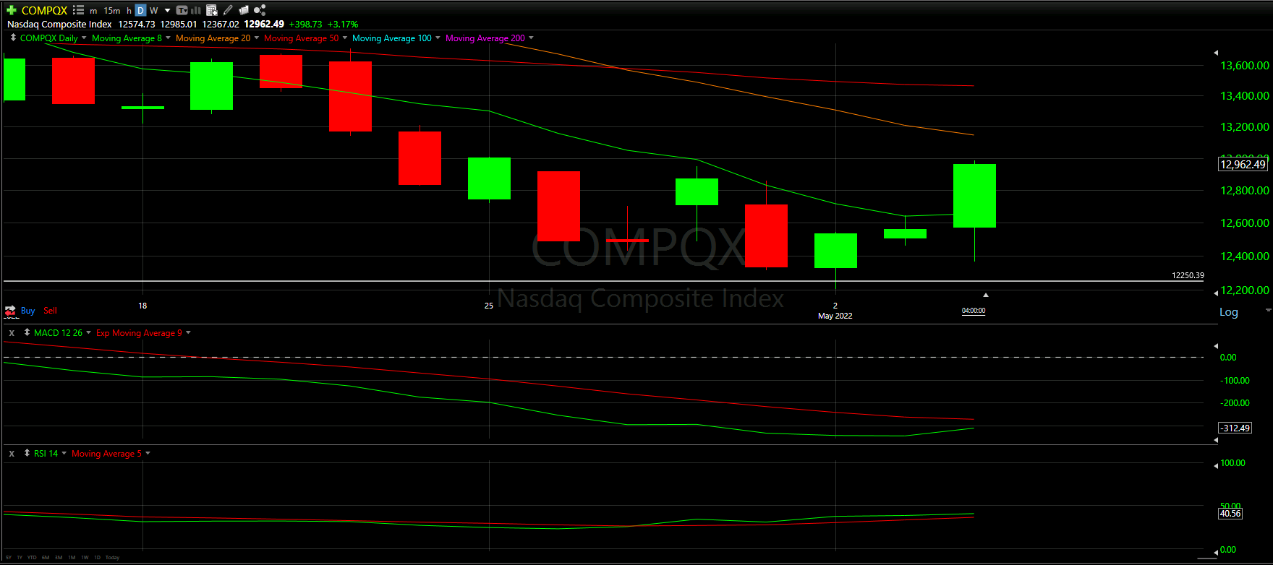Select the Daily (D) timeframe

[140, 10]
